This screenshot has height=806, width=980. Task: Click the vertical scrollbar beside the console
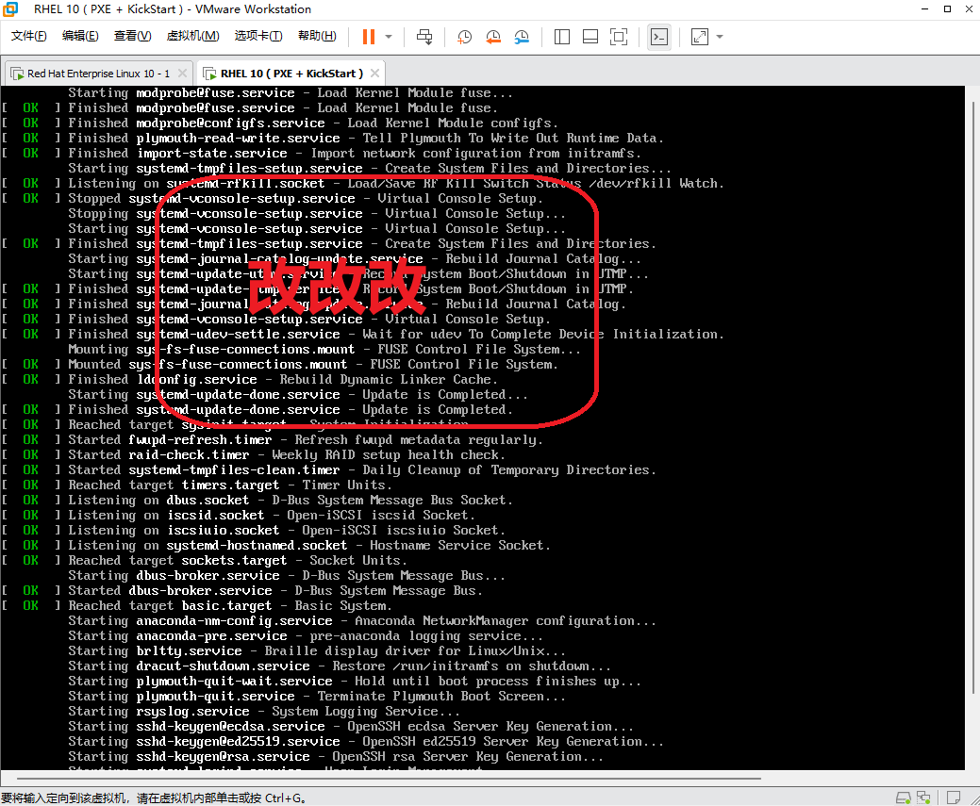[973, 398]
